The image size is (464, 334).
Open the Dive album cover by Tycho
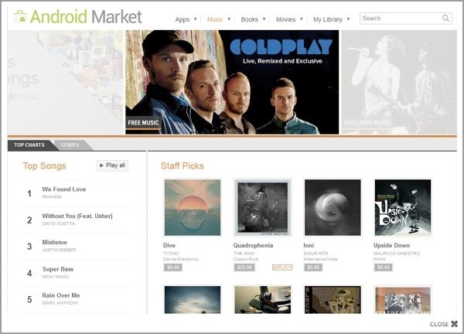tap(193, 207)
